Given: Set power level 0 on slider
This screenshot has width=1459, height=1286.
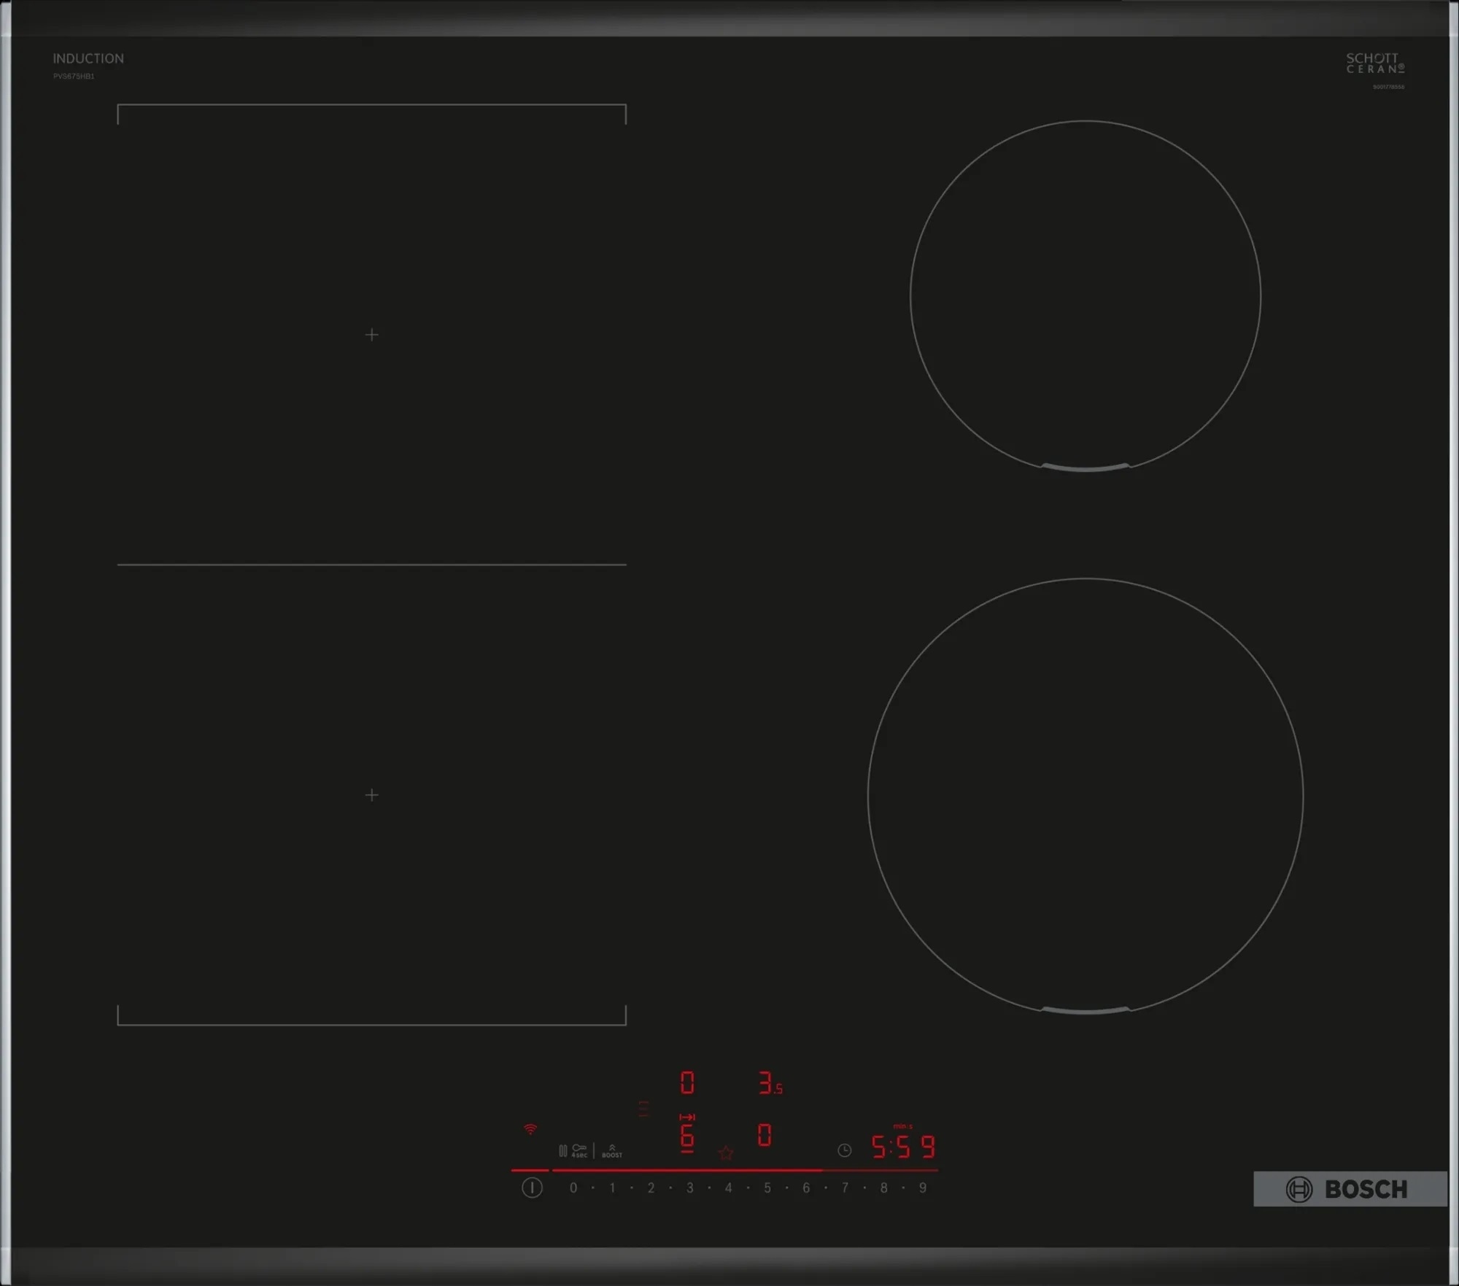Looking at the screenshot, I should tap(573, 1188).
